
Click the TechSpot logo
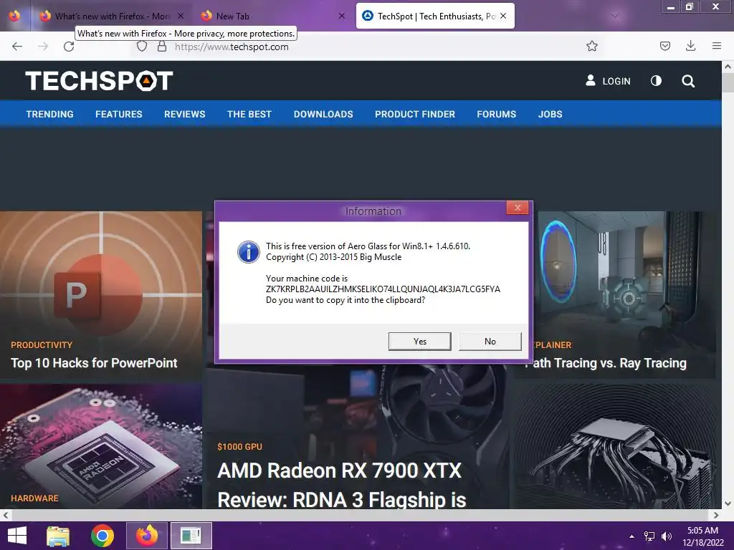[99, 80]
